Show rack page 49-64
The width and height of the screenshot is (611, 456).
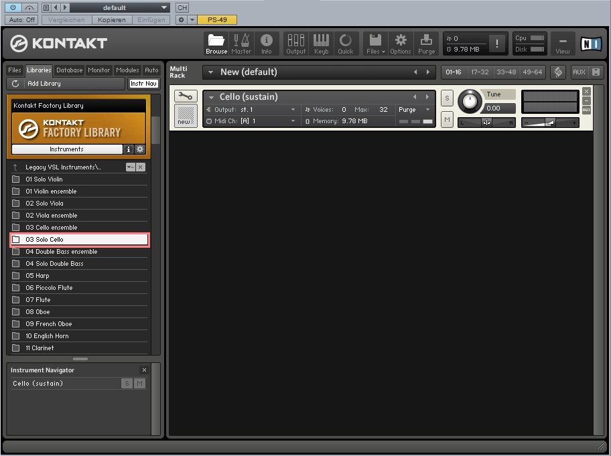click(533, 72)
